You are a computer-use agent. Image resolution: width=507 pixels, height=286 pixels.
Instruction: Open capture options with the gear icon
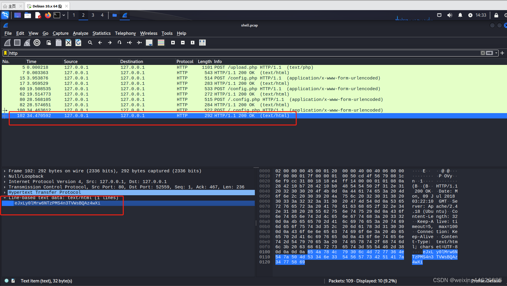point(37,43)
